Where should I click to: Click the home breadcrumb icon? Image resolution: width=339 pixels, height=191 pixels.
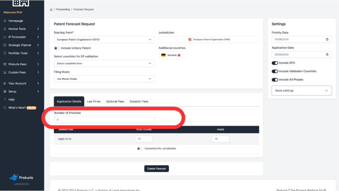point(51,10)
